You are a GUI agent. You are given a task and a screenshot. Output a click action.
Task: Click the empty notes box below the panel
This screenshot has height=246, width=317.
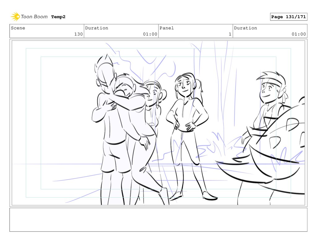tap(158, 220)
